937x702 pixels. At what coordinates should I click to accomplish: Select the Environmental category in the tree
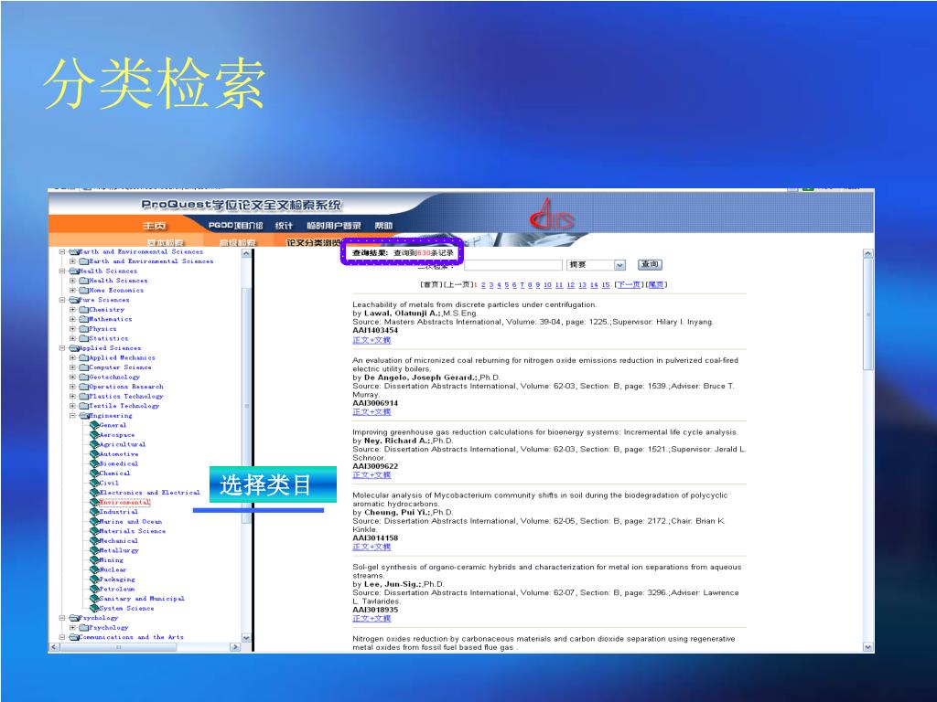[124, 502]
